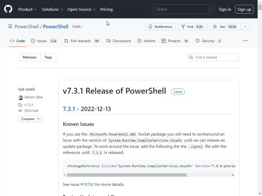This screenshot has width=262, height=196.
Task: Select the Releases toggle button
Action: (x=29, y=57)
